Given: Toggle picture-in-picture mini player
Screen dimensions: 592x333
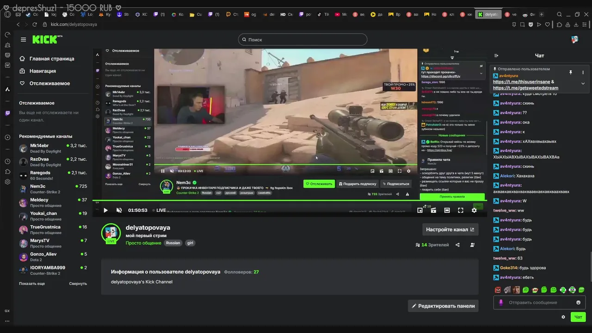Looking at the screenshot, I should (x=420, y=210).
